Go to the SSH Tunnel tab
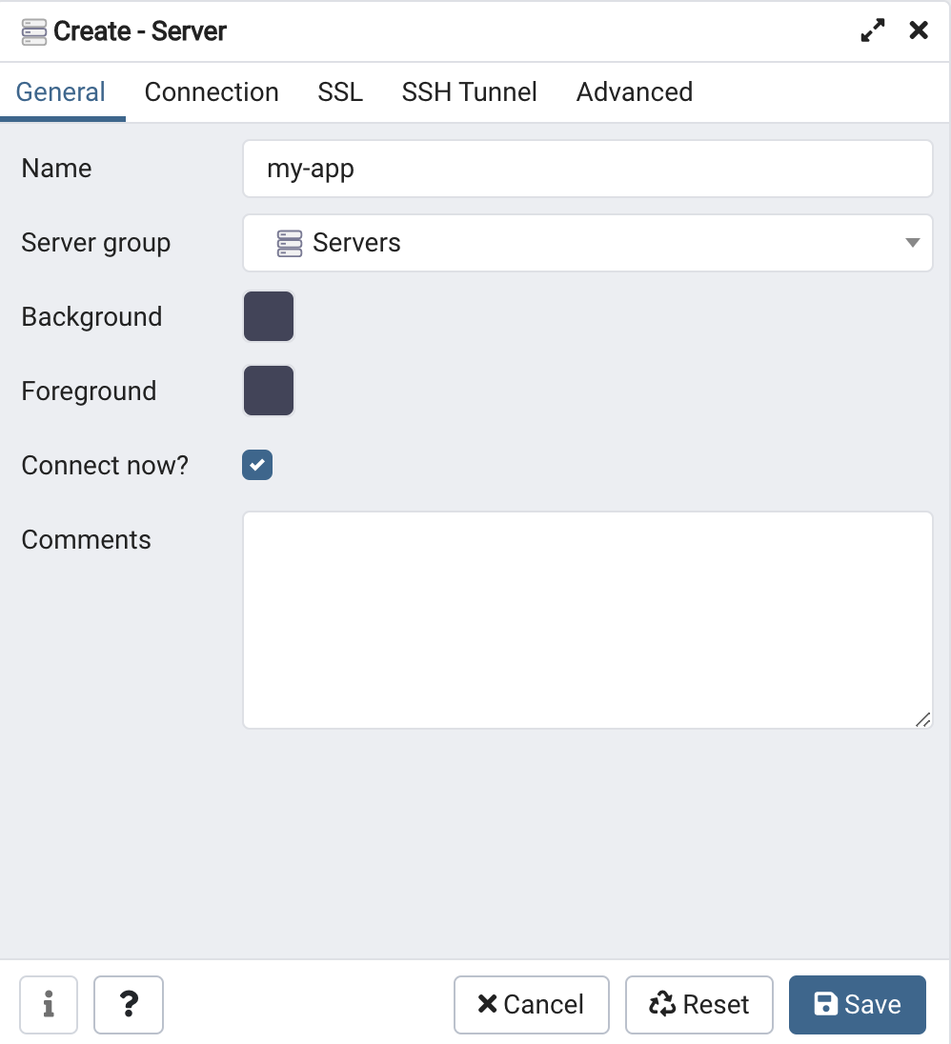The width and height of the screenshot is (951, 1044). pyautogui.click(x=470, y=91)
